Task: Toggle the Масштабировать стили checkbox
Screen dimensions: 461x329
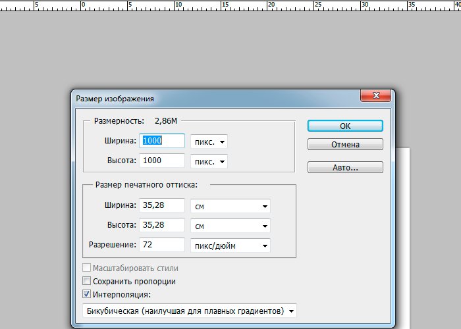Action: click(87, 268)
